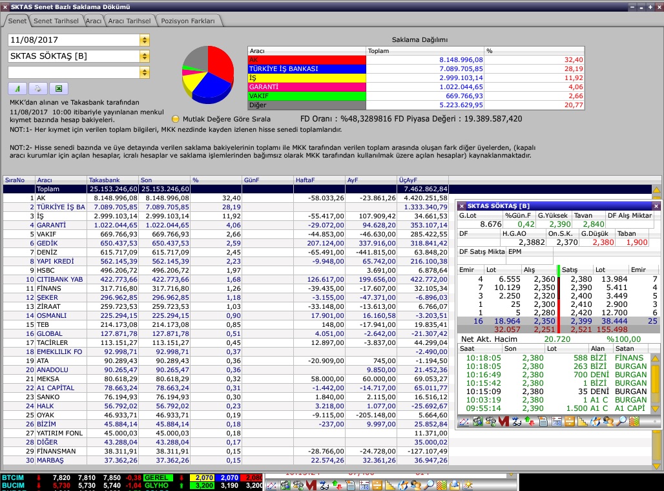Click the AyF column header
The width and height of the screenshot is (664, 491).
tap(371, 180)
